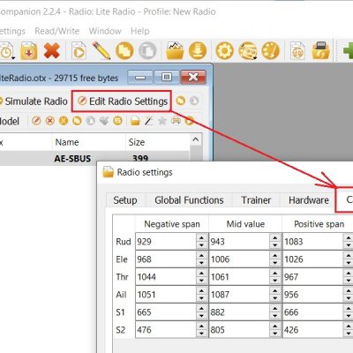Click the S2 negative span field 476
The height and width of the screenshot is (353, 353).
(x=166, y=330)
